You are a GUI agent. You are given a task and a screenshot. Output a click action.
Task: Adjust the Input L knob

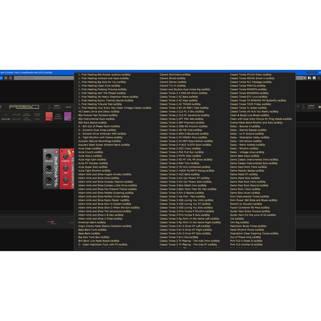tap(49, 107)
